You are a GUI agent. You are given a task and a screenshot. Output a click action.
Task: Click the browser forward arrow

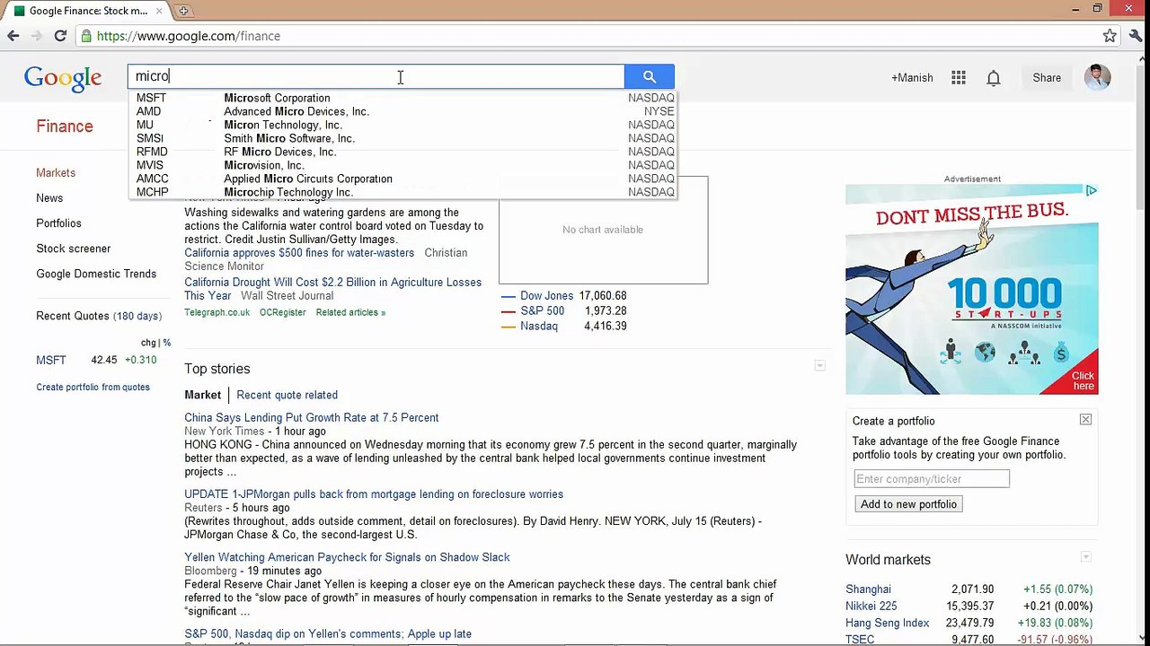[x=37, y=36]
